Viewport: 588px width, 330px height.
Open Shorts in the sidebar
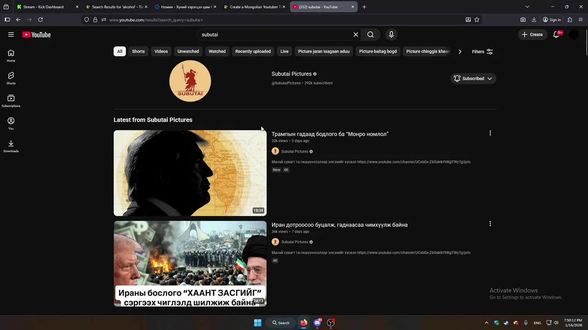click(x=11, y=78)
